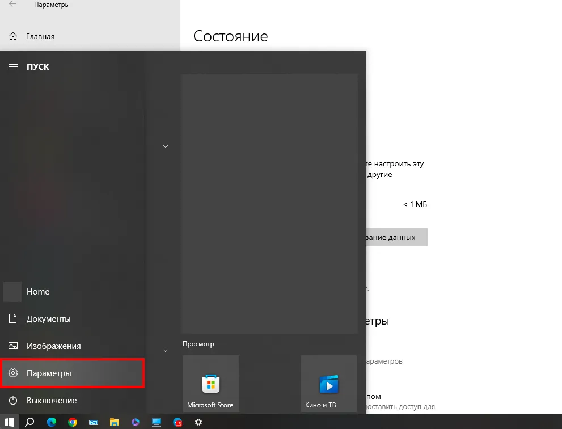Open File Explorer from the taskbar
This screenshot has width=562, height=429.
(115, 422)
